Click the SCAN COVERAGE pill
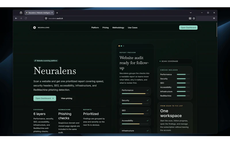 175,61
